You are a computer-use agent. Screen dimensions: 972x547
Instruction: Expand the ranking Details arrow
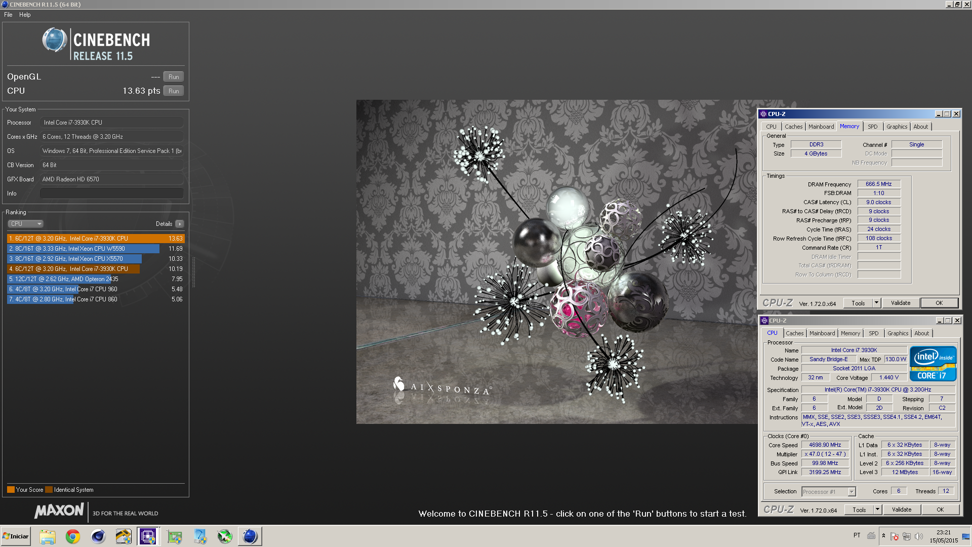click(x=180, y=224)
